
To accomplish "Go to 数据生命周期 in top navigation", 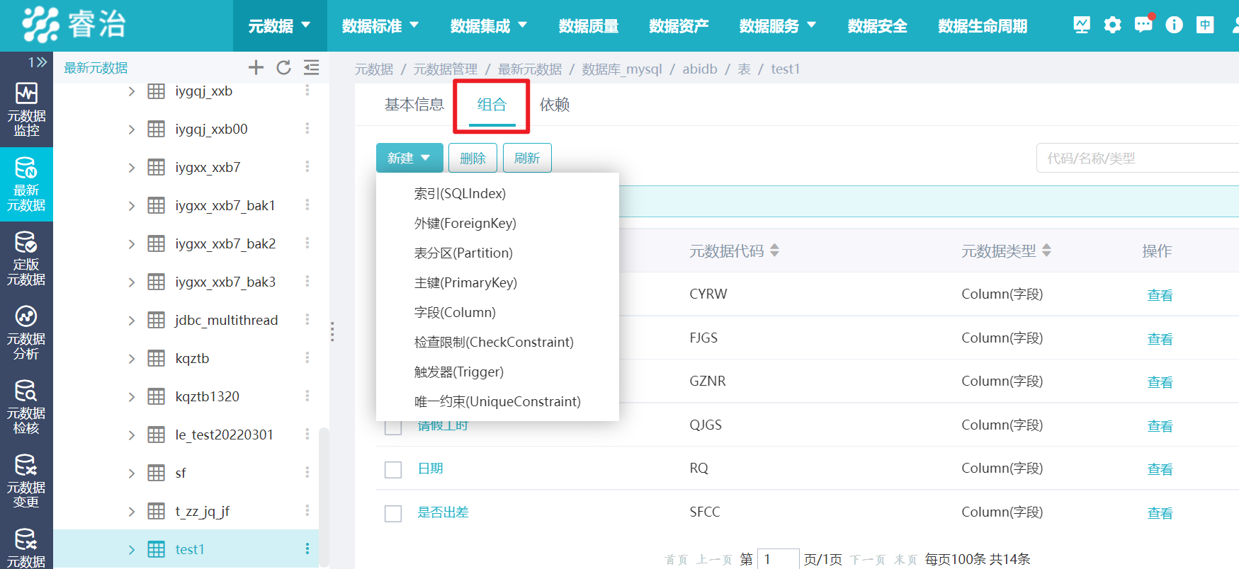I will [x=983, y=26].
